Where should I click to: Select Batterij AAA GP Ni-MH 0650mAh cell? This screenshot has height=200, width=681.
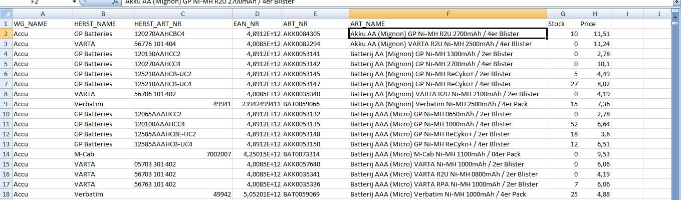[x=447, y=114]
